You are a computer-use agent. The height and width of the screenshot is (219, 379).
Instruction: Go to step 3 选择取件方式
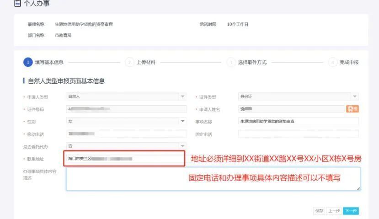(x=246, y=62)
